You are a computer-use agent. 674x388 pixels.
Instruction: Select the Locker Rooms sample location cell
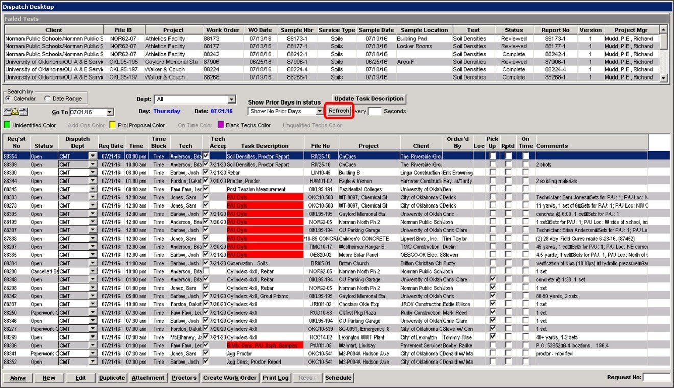point(423,46)
